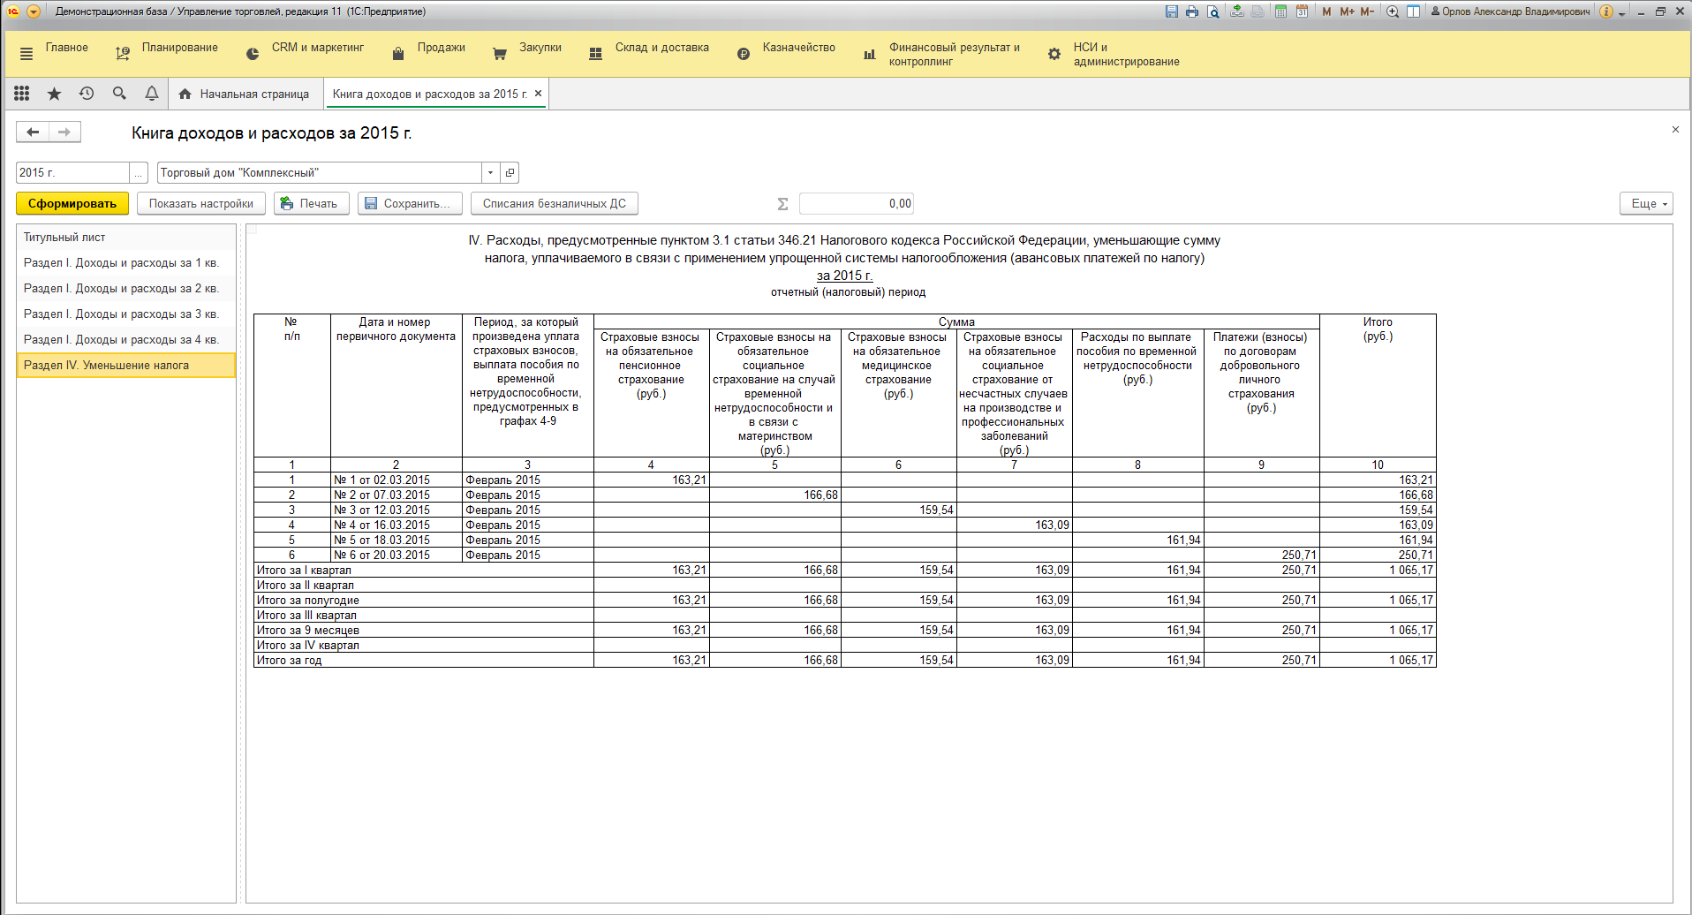The width and height of the screenshot is (1692, 915).
Task: Click the get link icon with green arrow
Action: click(x=1236, y=11)
